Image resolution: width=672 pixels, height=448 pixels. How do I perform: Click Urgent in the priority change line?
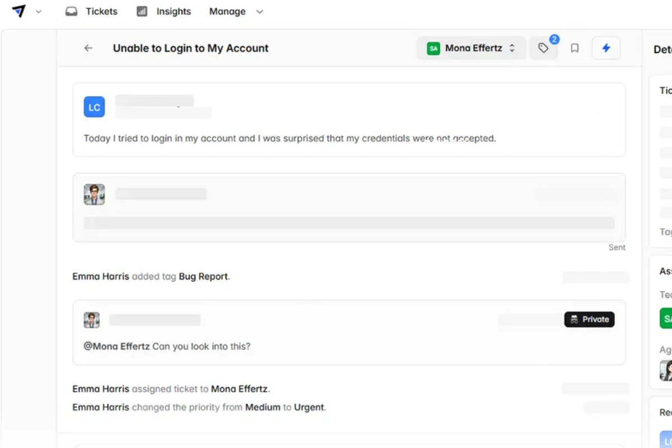[309, 407]
